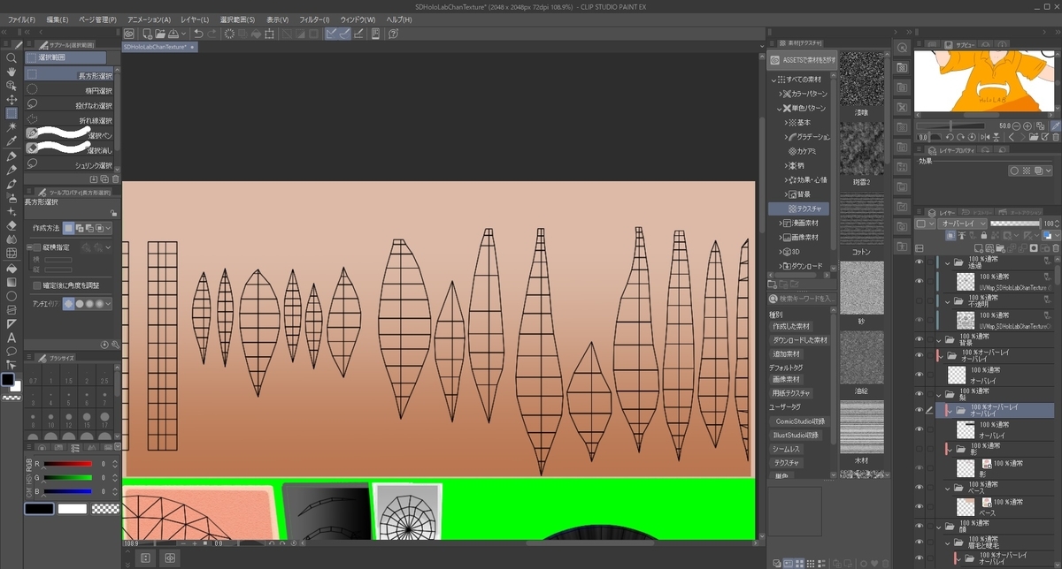The height and width of the screenshot is (569, 1062).
Task: Switch to the SDHoloLabChanTexture canvas tab
Action: point(158,46)
